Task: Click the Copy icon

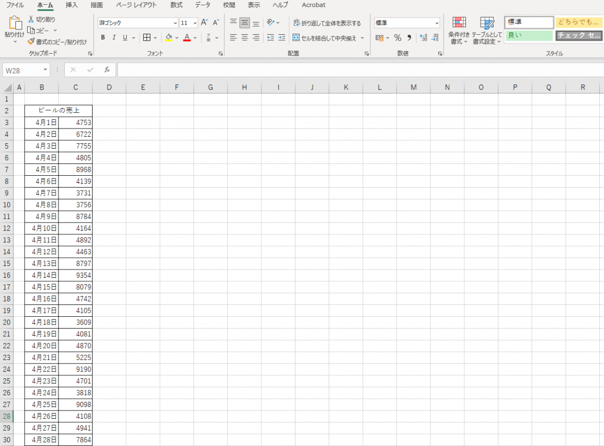Action: pyautogui.click(x=31, y=30)
